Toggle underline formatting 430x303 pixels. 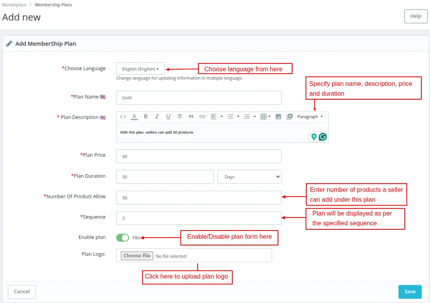(x=168, y=117)
